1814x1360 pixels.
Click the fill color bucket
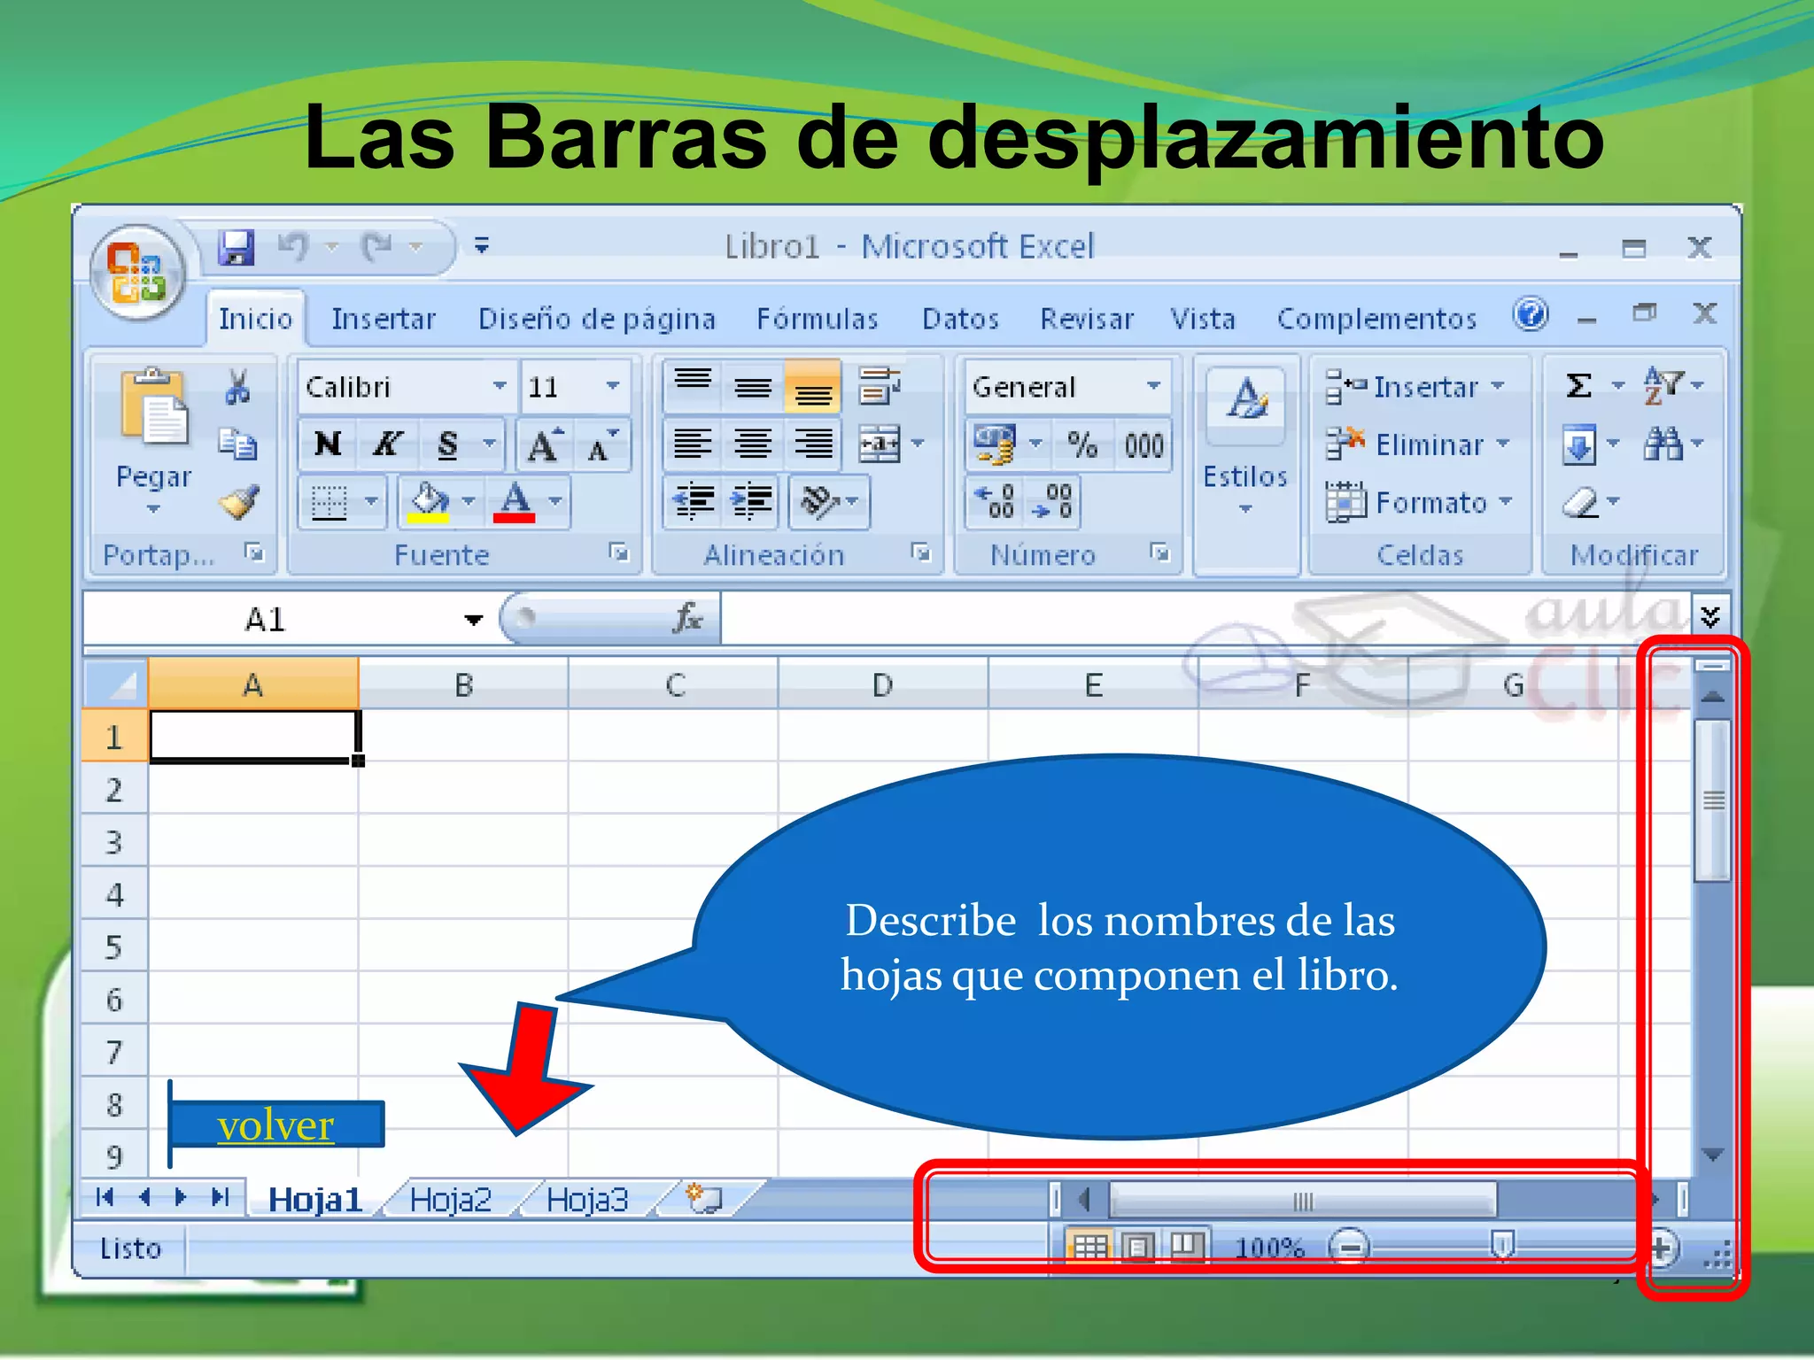(x=430, y=502)
